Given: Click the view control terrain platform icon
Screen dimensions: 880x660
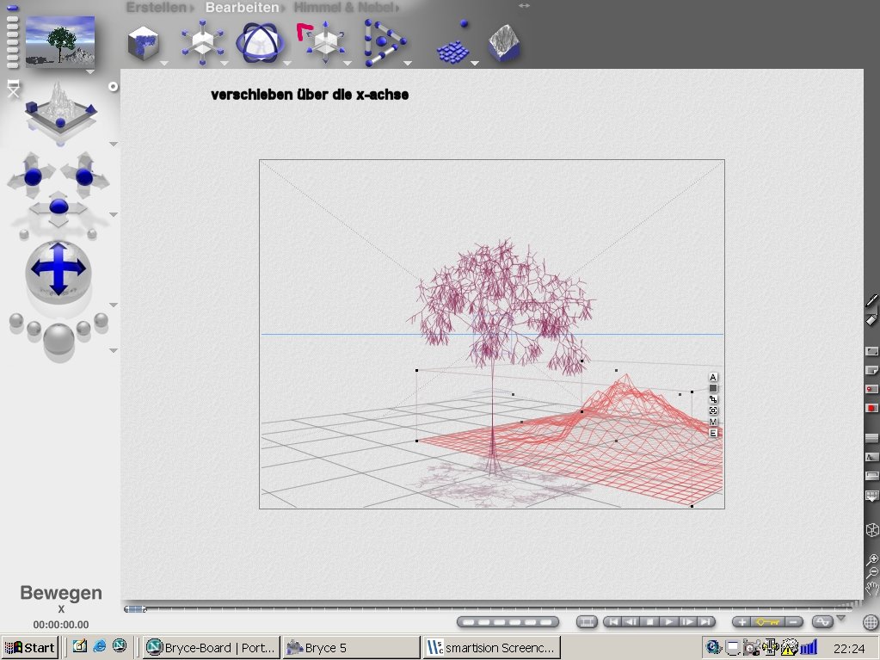Looking at the screenshot, I should (60, 110).
